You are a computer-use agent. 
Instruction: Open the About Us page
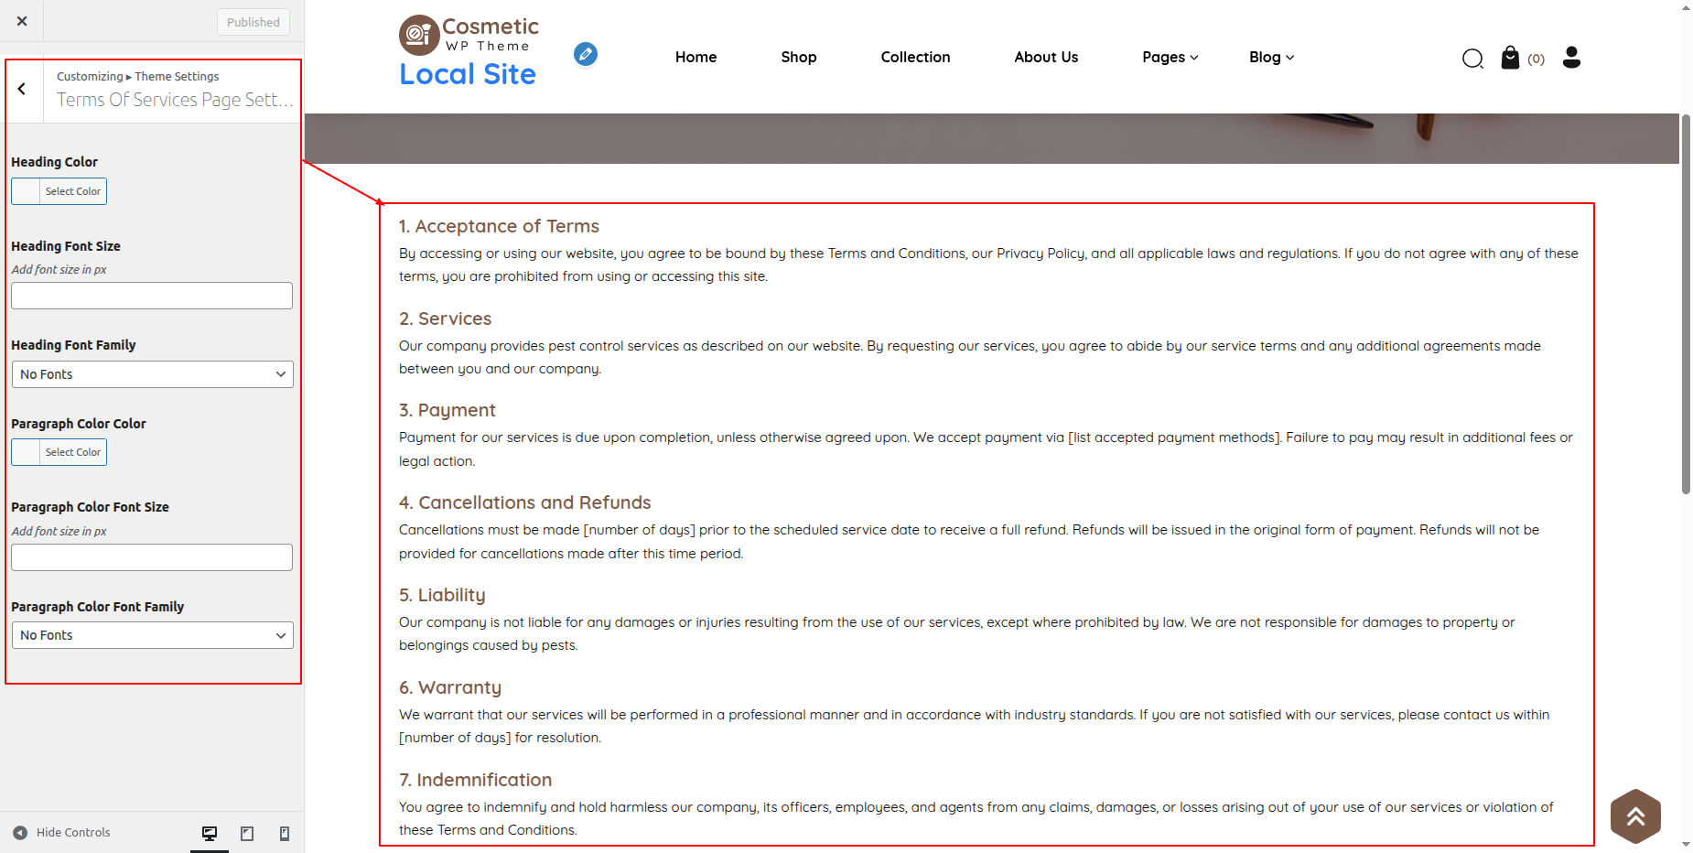click(1046, 58)
